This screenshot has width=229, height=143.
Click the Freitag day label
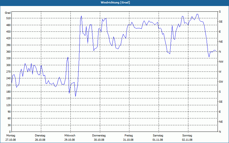(129, 136)
